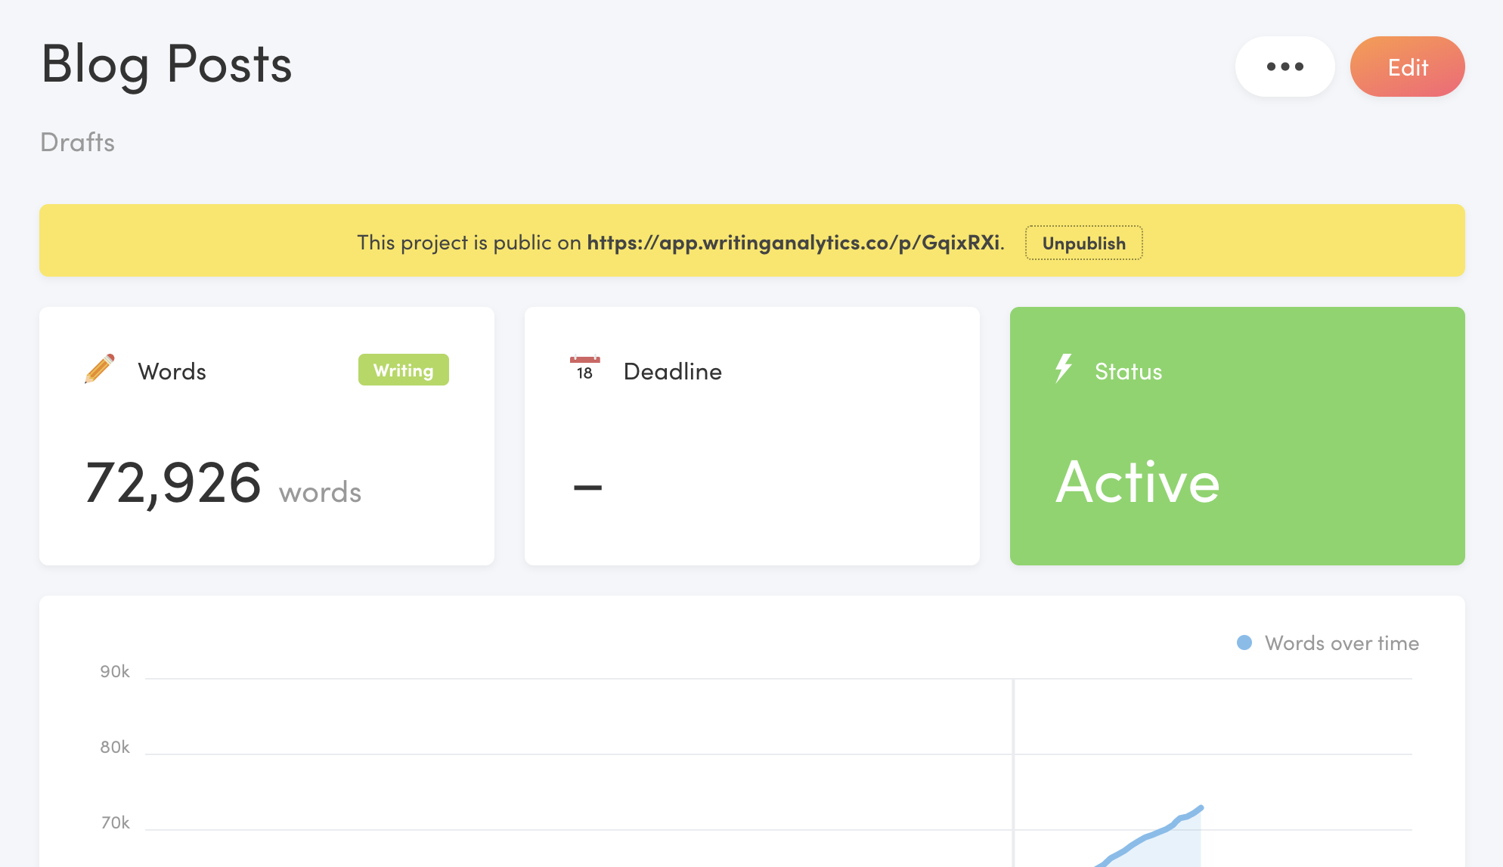This screenshot has width=1503, height=867.
Task: Click the Deadline card label
Action: tap(672, 371)
